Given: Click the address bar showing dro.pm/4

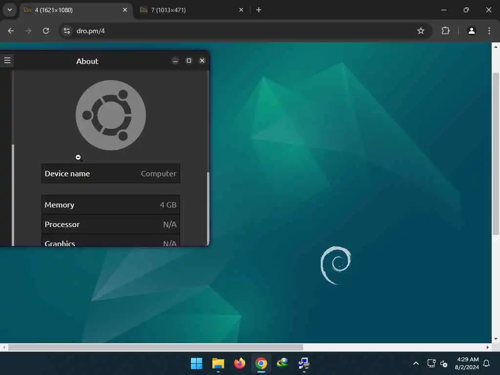Looking at the screenshot, I should coord(246,31).
